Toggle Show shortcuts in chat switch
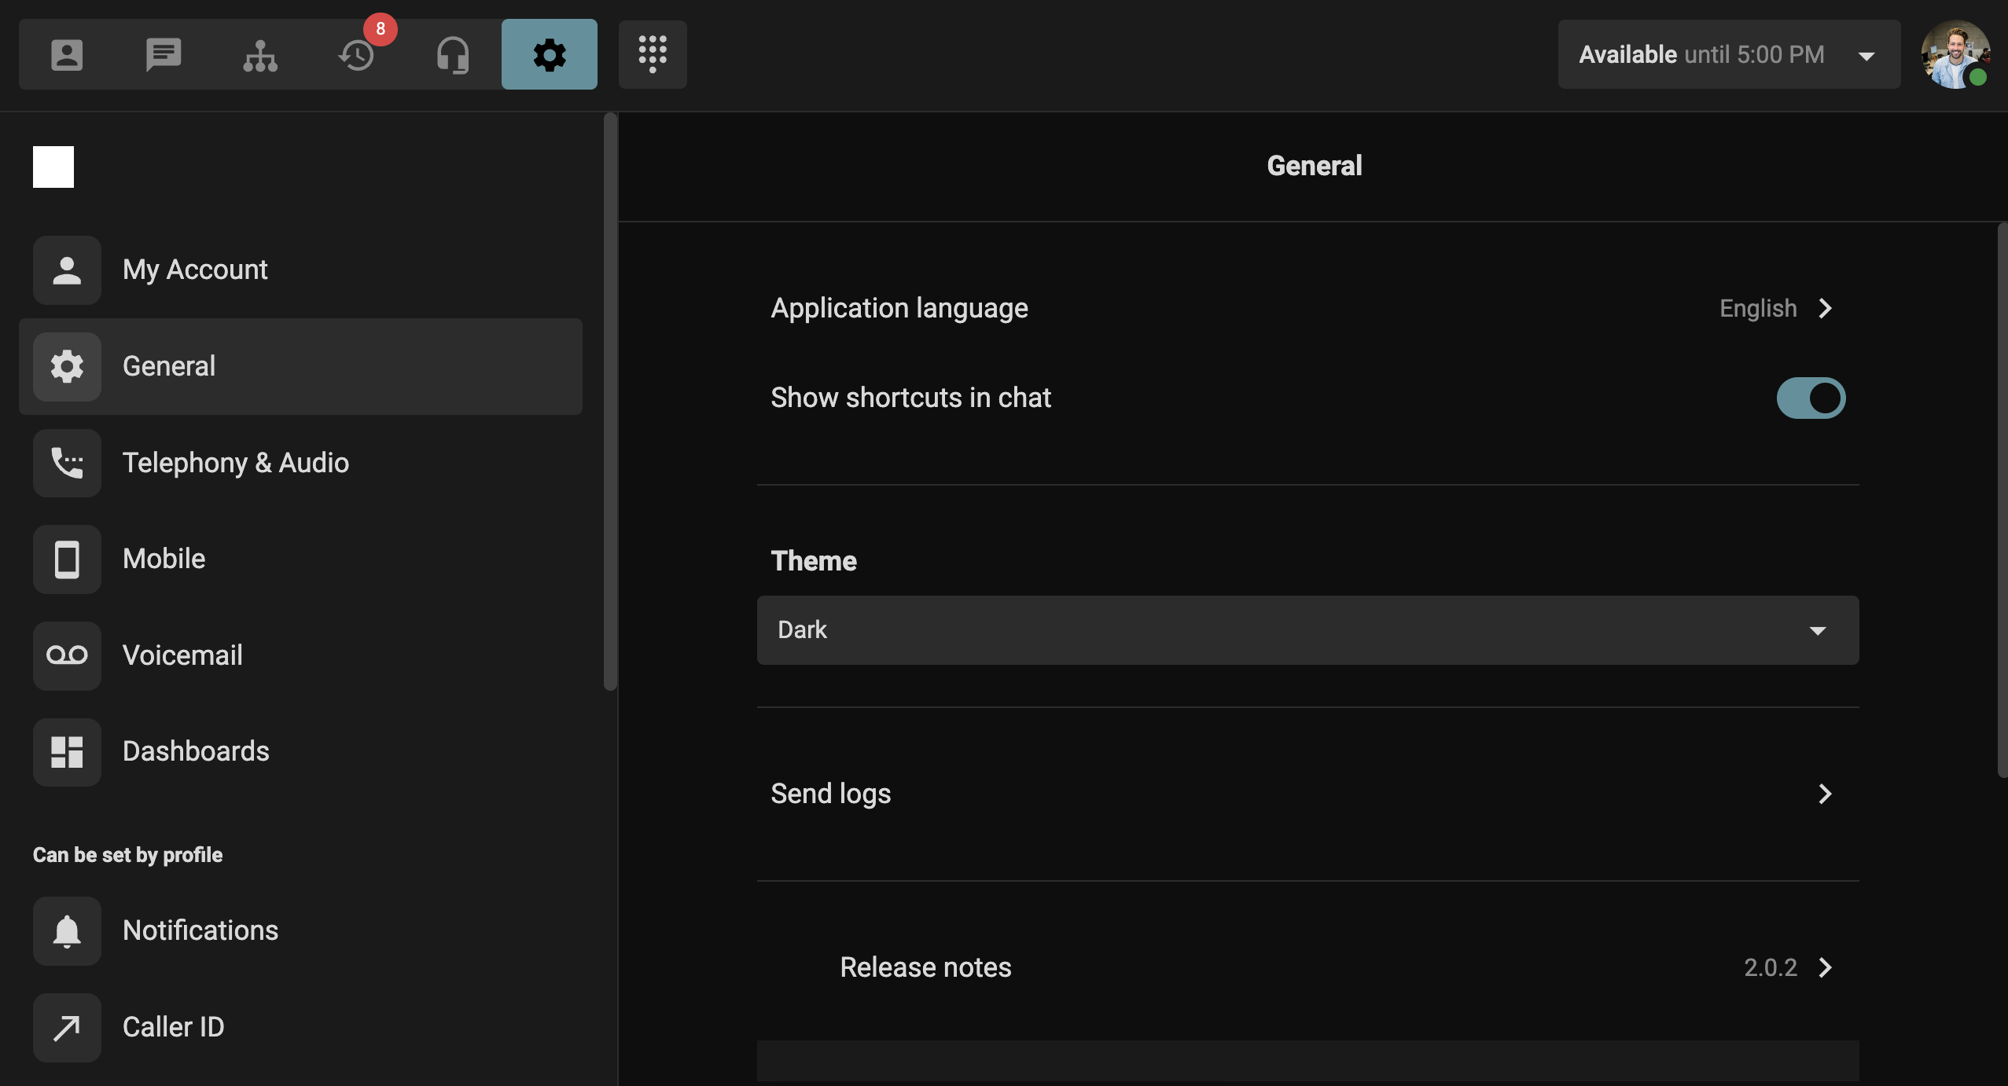Screen dimensions: 2008x1086 coord(1811,398)
